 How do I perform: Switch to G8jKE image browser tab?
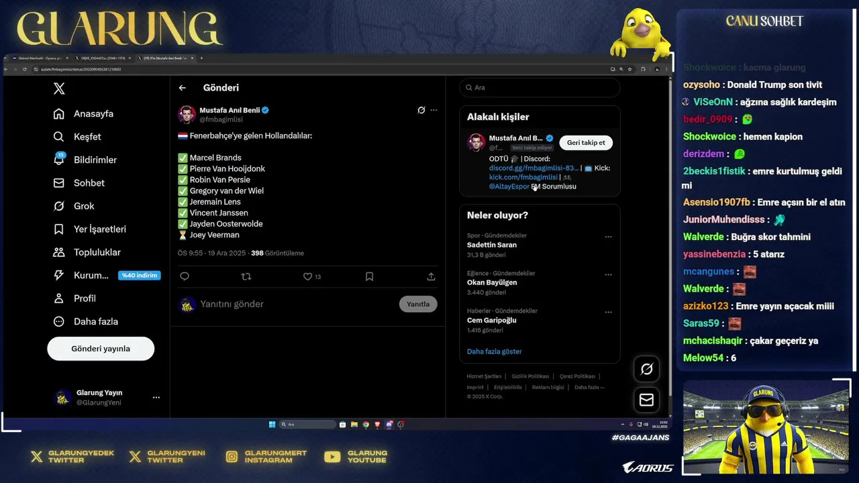pyautogui.click(x=102, y=58)
